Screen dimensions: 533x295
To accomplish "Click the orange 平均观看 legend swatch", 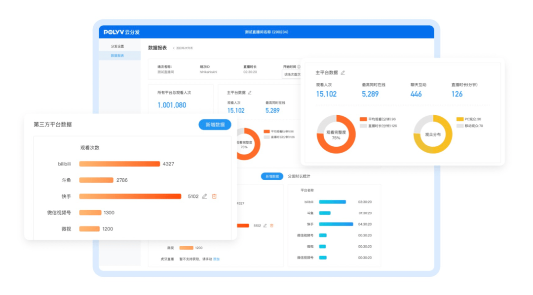I will [362, 119].
